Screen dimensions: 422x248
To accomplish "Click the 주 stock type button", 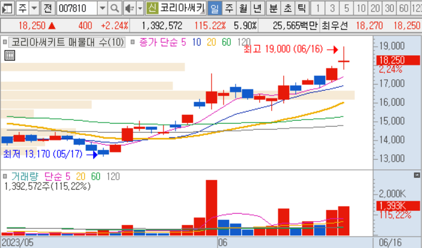I will click(x=22, y=8).
